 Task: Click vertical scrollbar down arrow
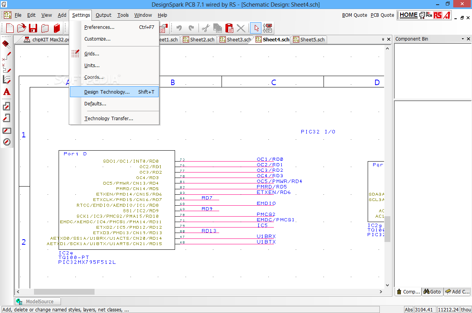(388, 285)
